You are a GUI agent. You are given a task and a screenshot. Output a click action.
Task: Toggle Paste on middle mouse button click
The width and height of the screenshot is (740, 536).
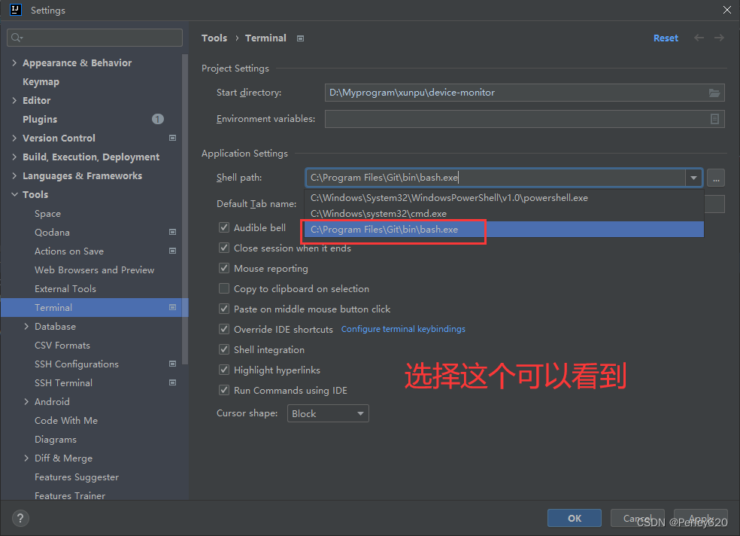(x=224, y=309)
